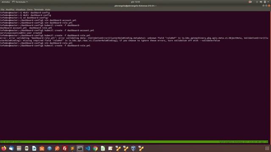Viewport: 271px width, 152px height.
Task: Open Firefox from the dock
Action: (x=4, y=148)
